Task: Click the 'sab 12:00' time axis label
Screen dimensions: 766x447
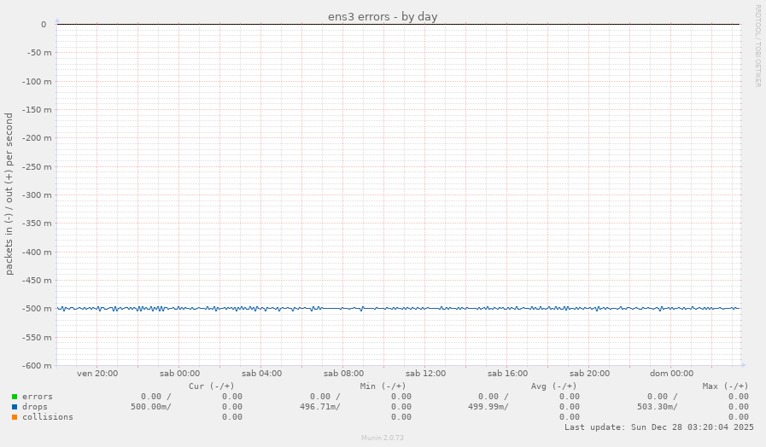Action: coord(425,374)
